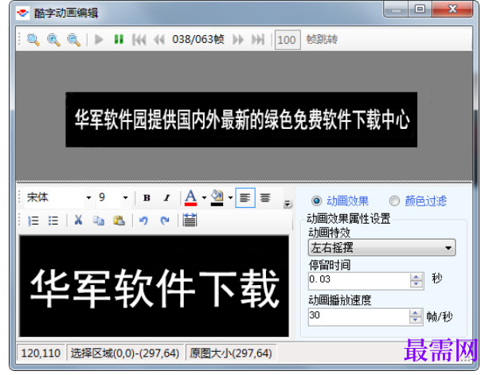Decrease the 停留时间 value with down arrow

tap(417, 284)
